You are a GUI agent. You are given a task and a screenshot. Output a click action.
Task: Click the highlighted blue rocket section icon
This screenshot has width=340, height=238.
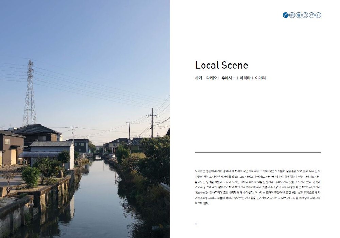(x=286, y=15)
